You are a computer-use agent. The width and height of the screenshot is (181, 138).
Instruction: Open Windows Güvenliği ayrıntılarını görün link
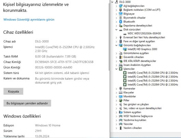29,19
